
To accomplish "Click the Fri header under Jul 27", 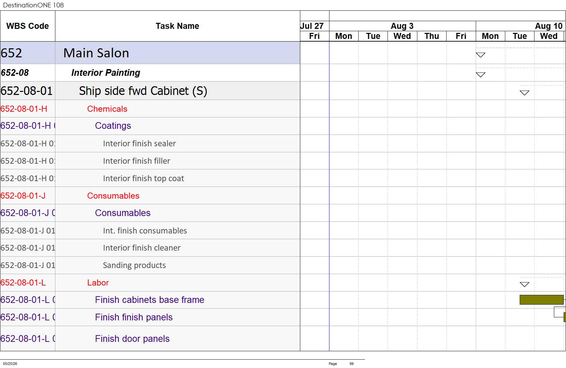I will (314, 36).
